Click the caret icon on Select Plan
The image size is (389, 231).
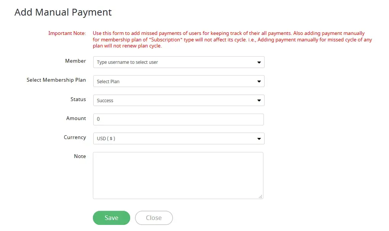259,81
